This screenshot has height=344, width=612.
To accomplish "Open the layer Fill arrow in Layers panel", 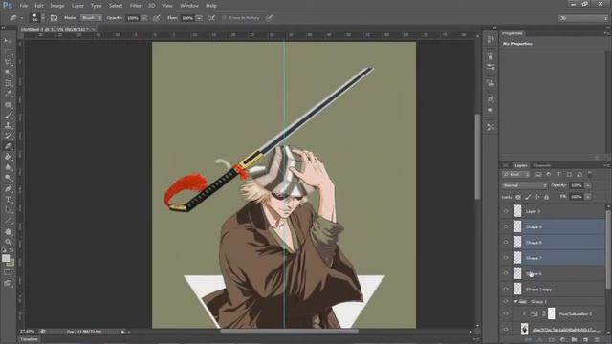I will (588, 197).
